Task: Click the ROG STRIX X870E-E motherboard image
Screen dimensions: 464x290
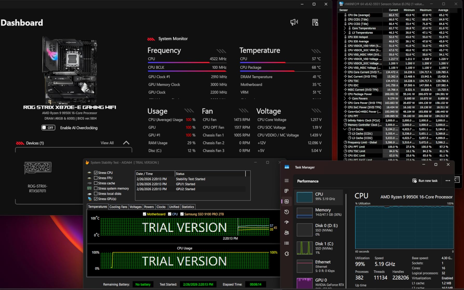Action: [70, 70]
